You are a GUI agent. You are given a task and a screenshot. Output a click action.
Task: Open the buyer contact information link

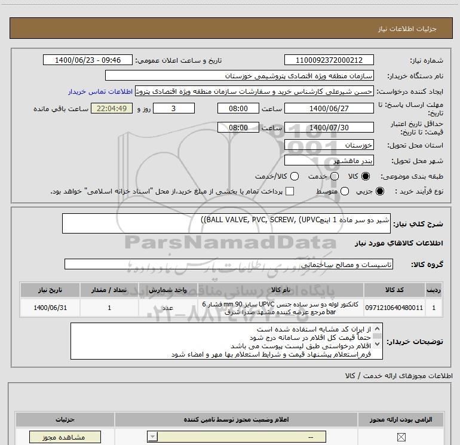point(100,91)
